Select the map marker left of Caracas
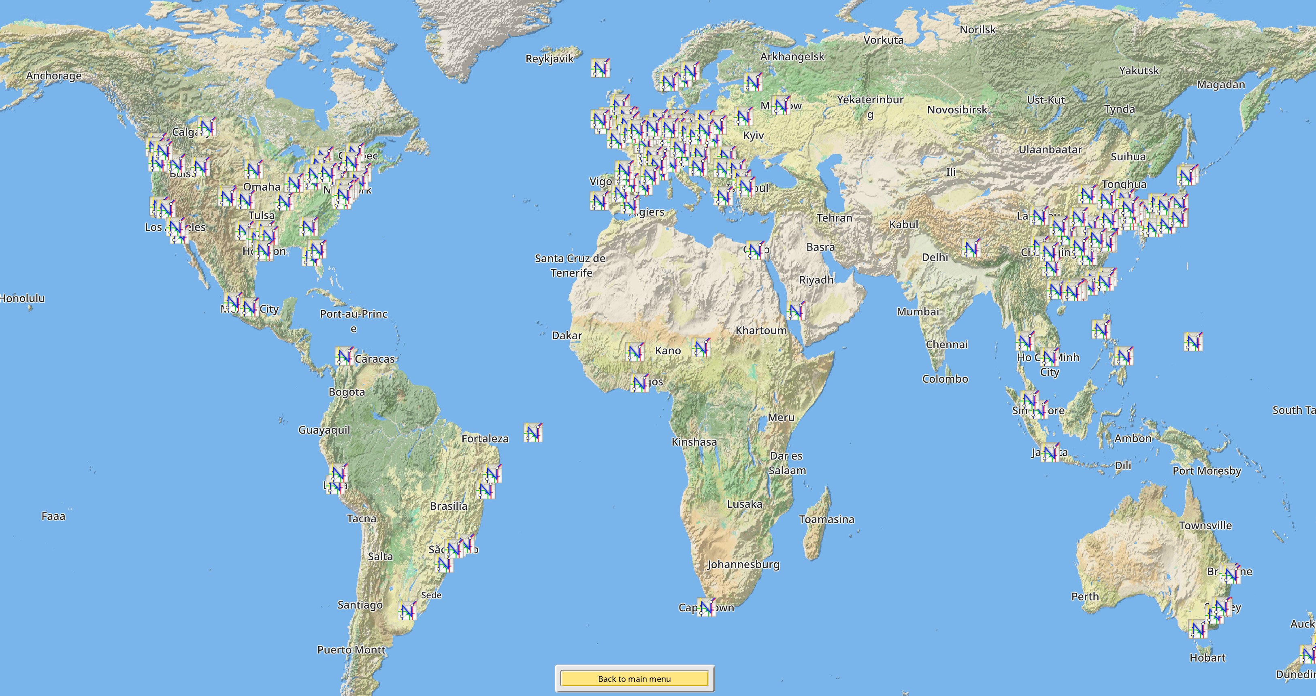The height and width of the screenshot is (696, 1316). [x=344, y=356]
